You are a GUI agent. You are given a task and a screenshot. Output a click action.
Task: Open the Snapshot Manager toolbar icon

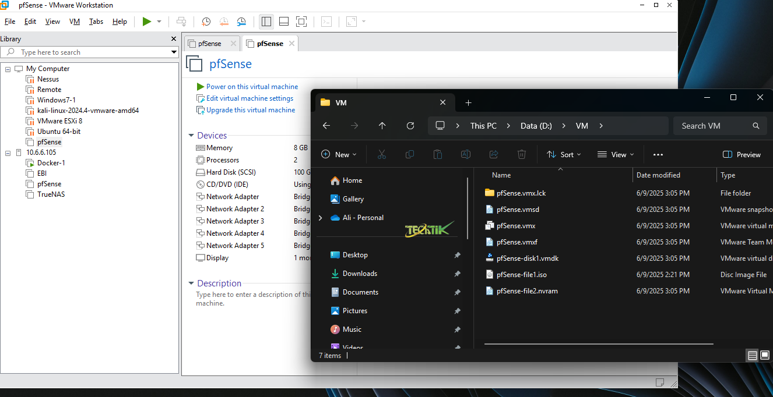[x=241, y=22]
